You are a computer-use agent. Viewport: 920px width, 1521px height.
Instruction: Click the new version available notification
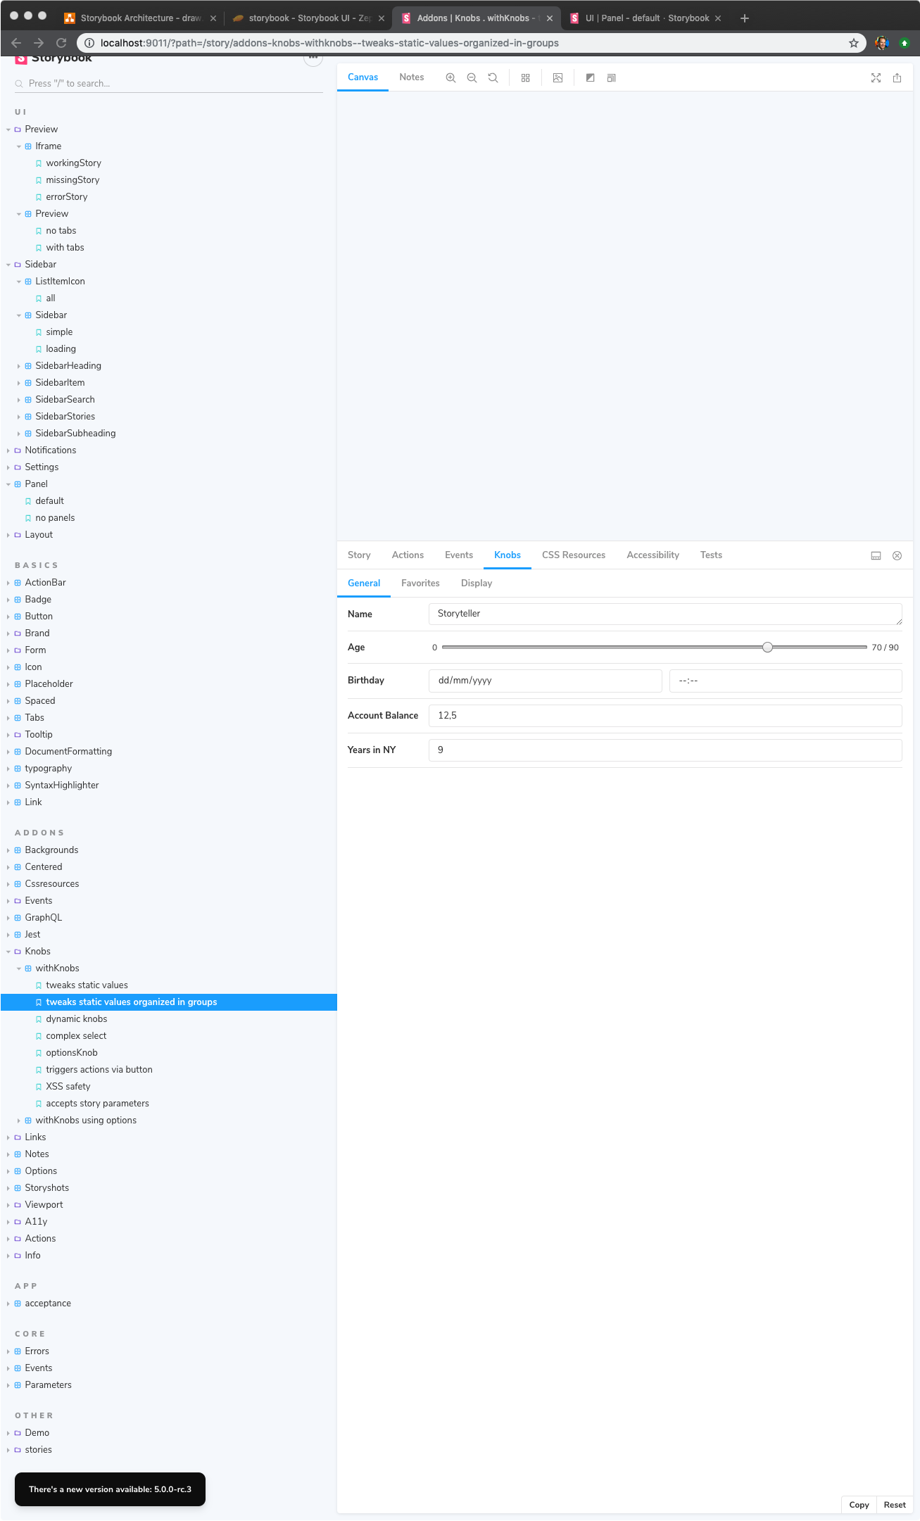tap(110, 1489)
